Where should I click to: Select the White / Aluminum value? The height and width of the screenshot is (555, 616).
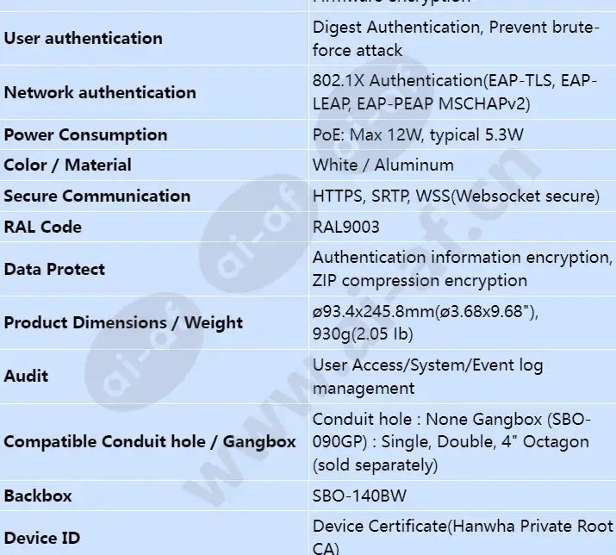[x=383, y=165]
